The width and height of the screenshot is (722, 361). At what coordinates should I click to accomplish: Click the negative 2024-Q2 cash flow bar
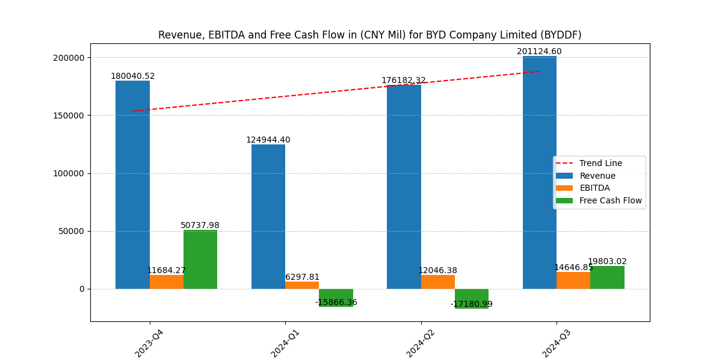click(474, 295)
